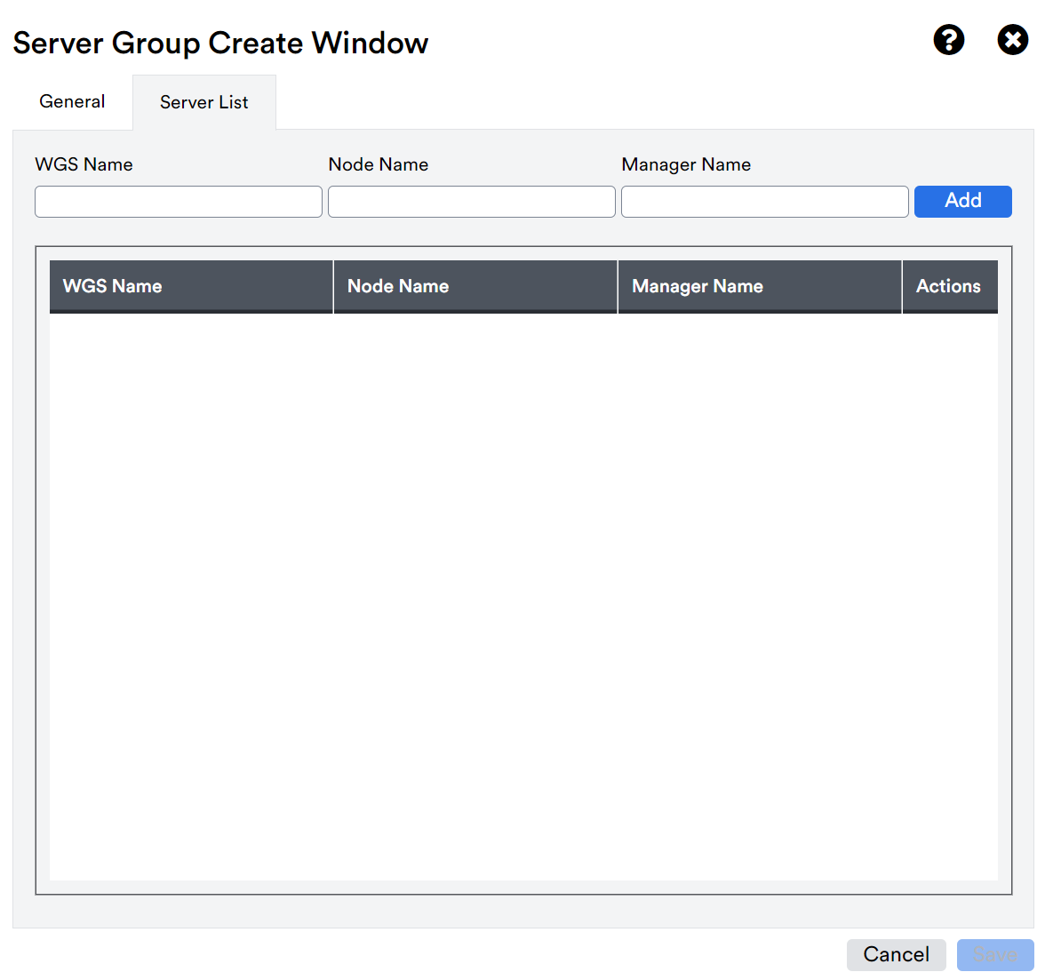Viewport: 1045px width, 980px height.
Task: Click the Cancel button
Action: tap(896, 954)
